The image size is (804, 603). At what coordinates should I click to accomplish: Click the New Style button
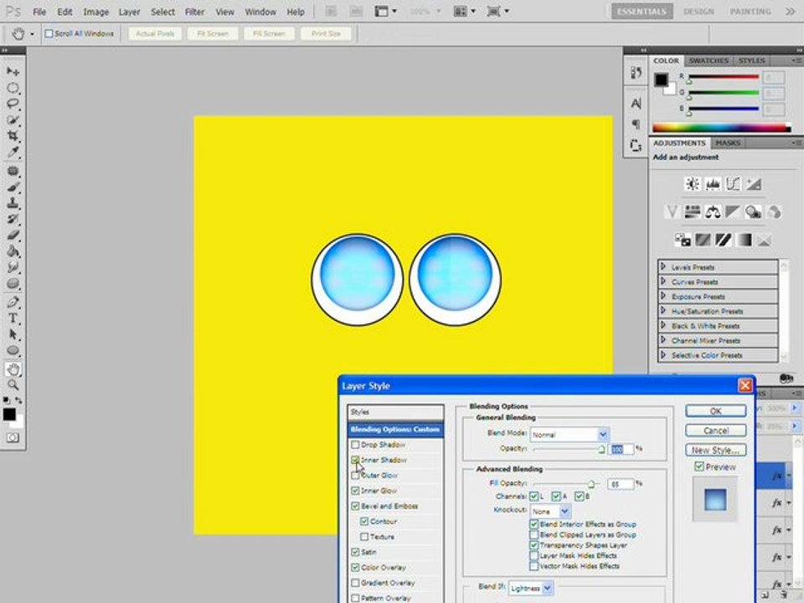716,451
